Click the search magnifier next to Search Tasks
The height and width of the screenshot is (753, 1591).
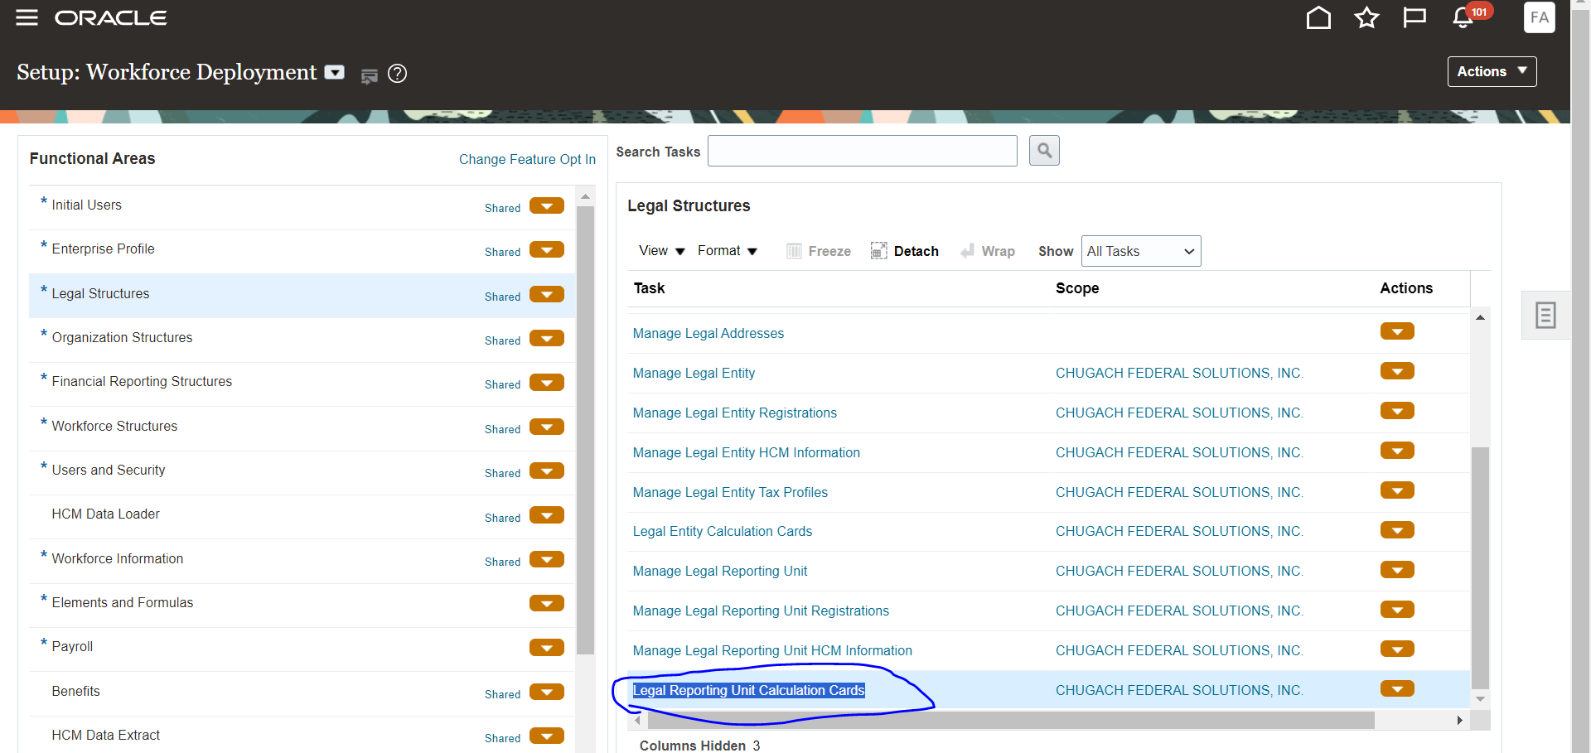click(x=1044, y=150)
